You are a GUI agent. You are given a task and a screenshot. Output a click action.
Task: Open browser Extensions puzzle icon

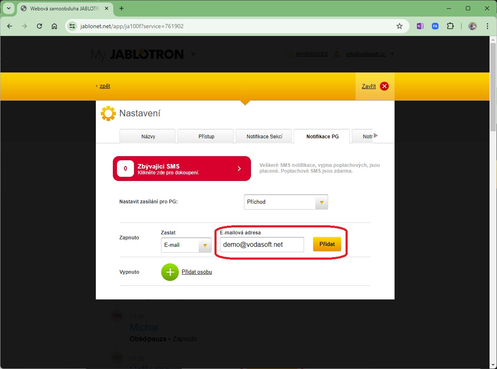[x=450, y=26]
